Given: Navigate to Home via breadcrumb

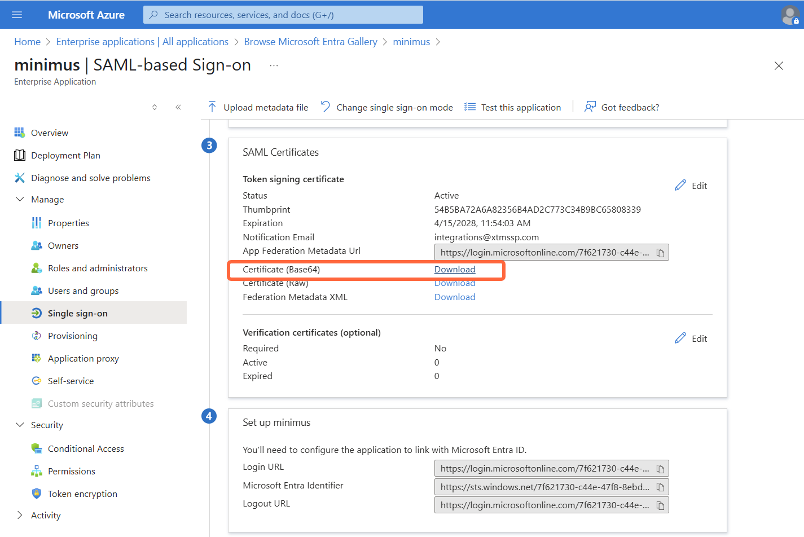Looking at the screenshot, I should coord(27,41).
